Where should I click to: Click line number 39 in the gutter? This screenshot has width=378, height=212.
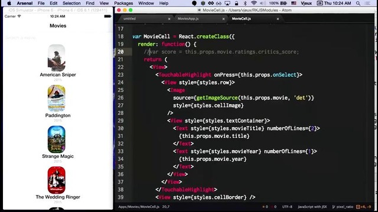pyautogui.click(x=120, y=197)
